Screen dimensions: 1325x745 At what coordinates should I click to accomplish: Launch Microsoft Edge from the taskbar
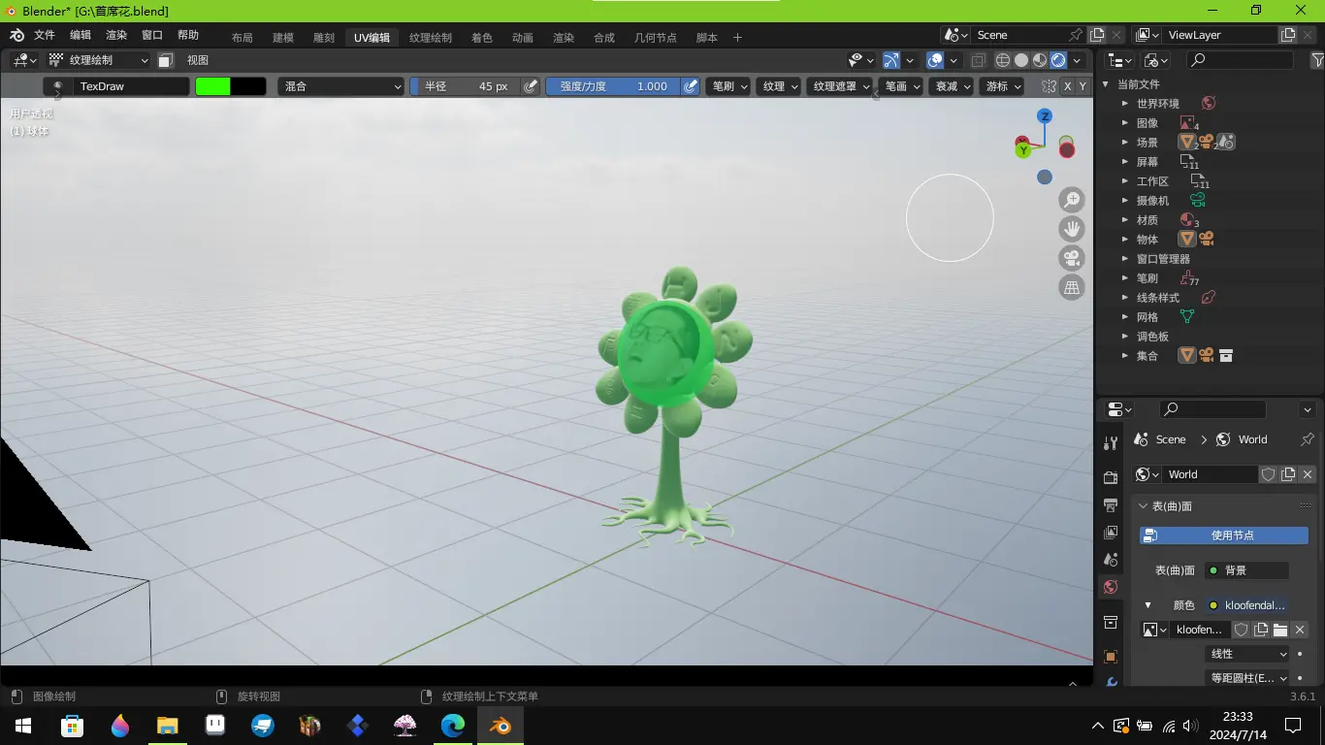[453, 725]
